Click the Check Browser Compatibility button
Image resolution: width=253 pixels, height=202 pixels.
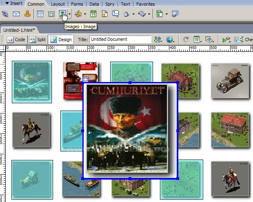click(x=244, y=40)
